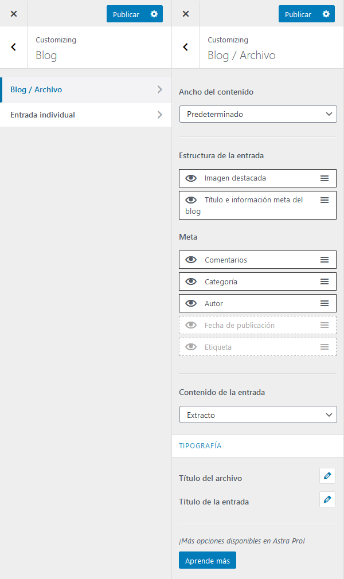This screenshot has width=344, height=579.
Task: Click the back arrow on the Blog panel
Action: 13,47
